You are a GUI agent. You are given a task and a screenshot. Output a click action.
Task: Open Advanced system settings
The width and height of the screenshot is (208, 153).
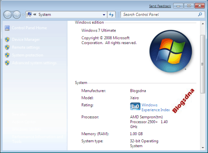(x=34, y=63)
